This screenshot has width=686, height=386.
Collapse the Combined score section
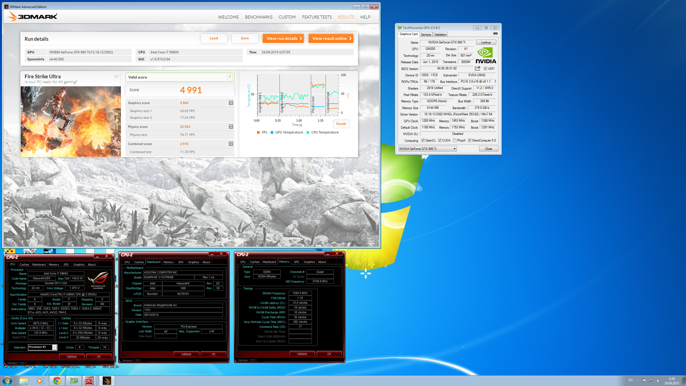[231, 144]
